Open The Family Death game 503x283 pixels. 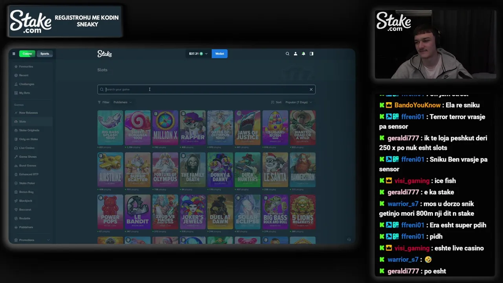(x=193, y=170)
